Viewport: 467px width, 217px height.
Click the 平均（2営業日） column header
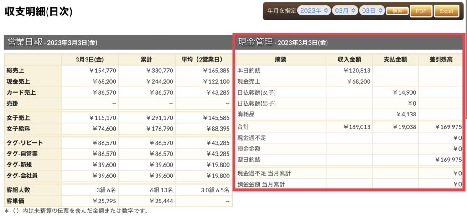203,60
